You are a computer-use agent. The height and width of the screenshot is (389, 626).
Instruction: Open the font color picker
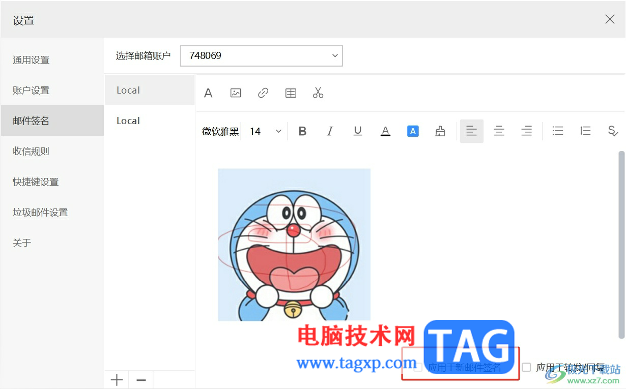pos(385,131)
